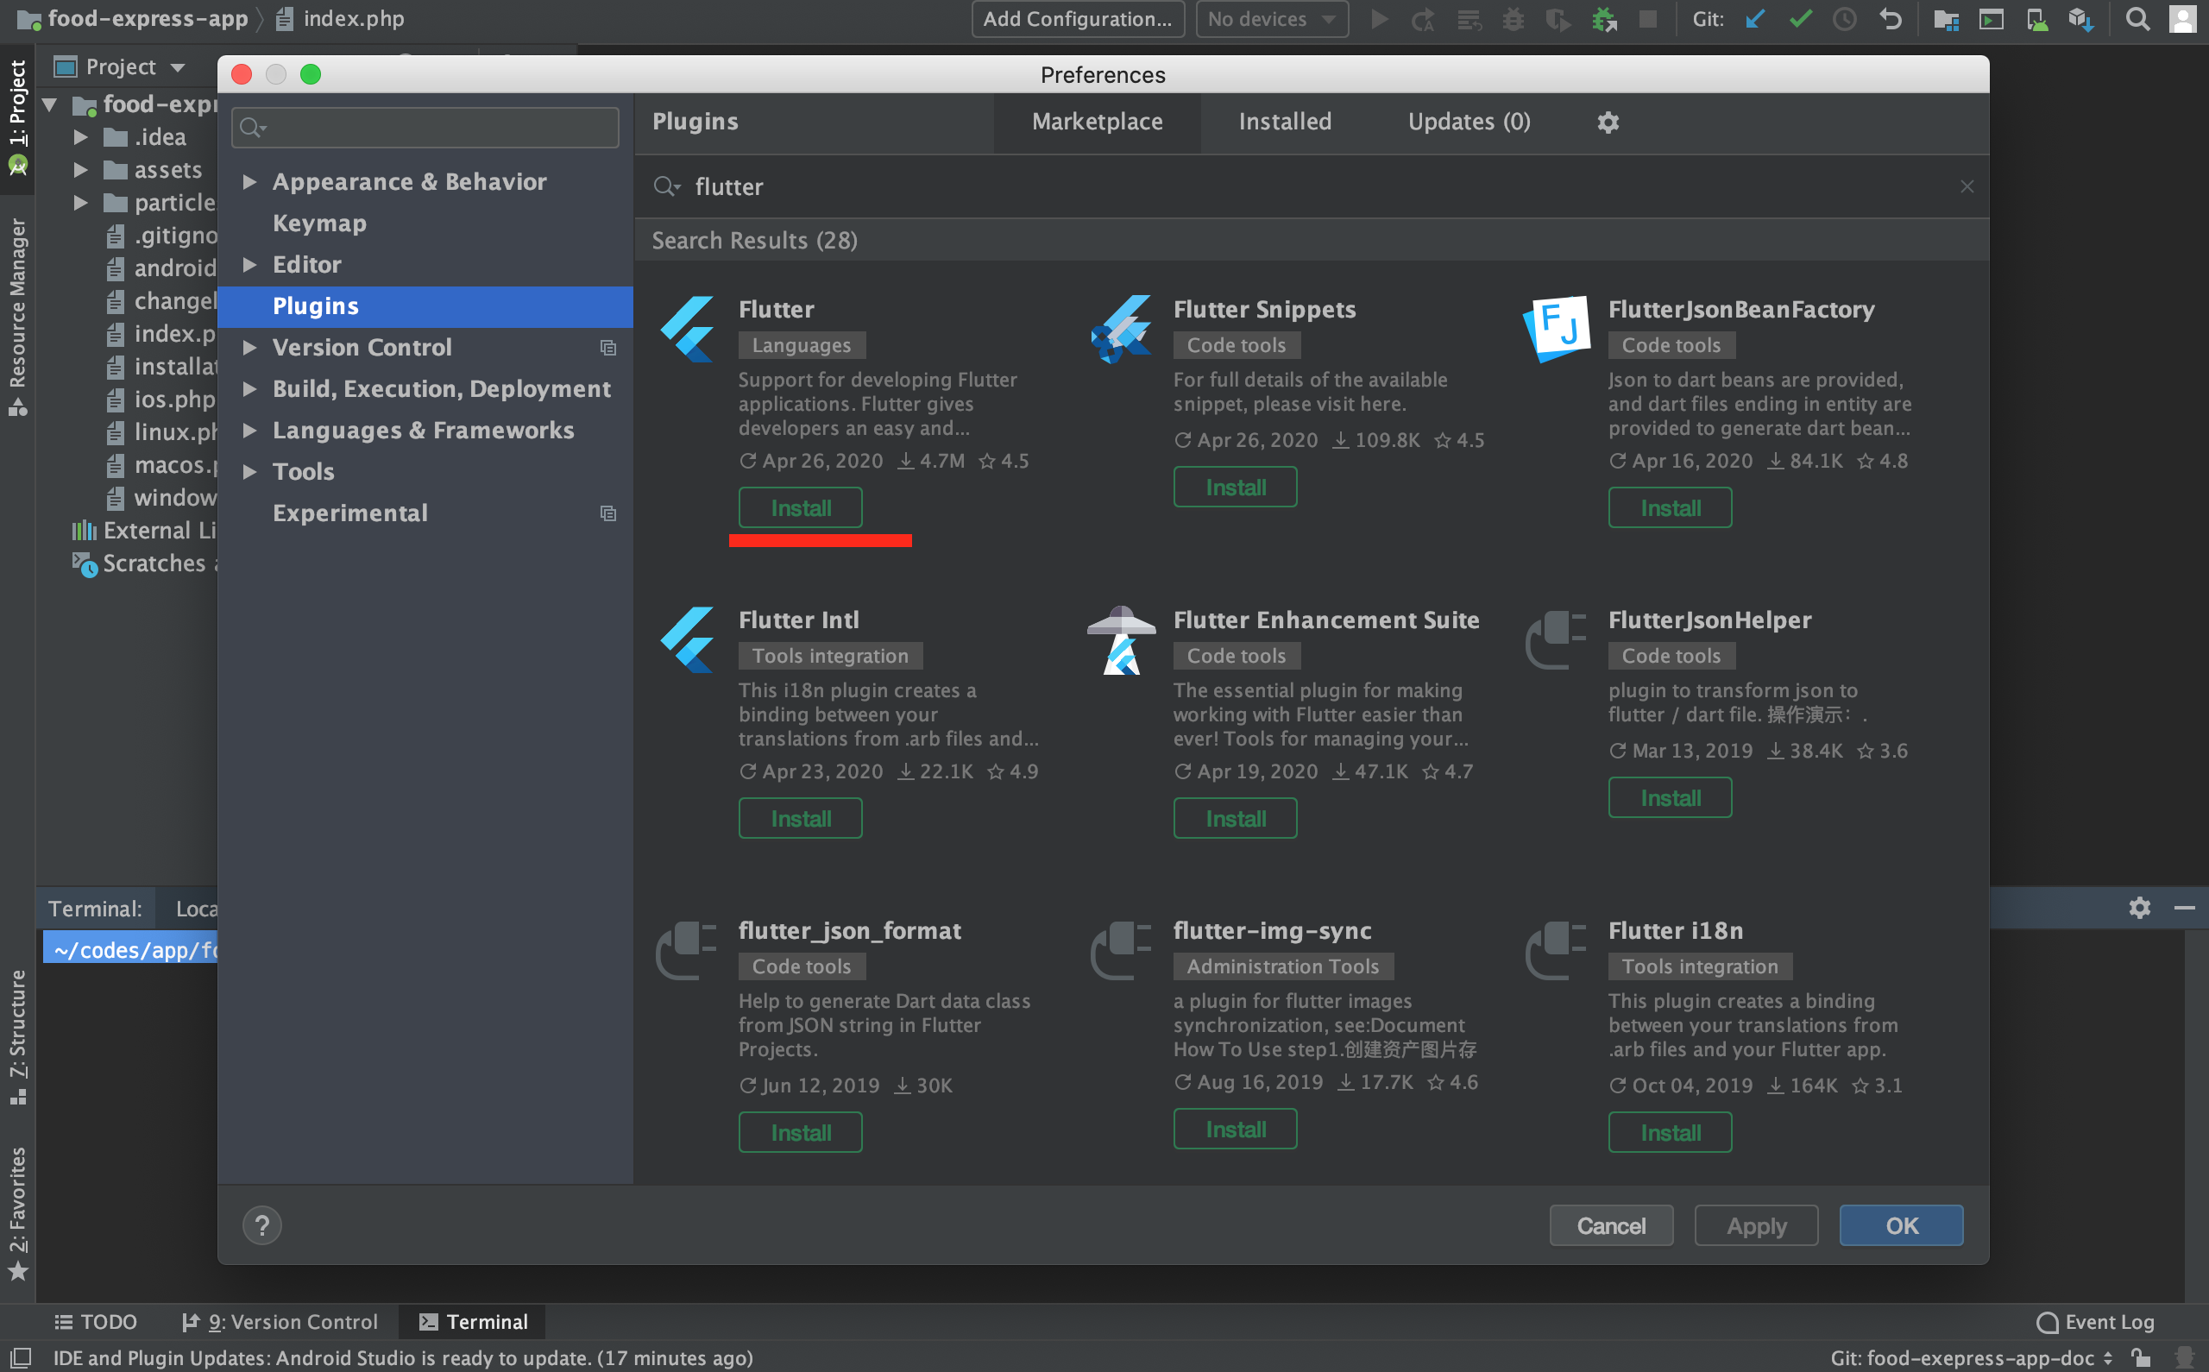
Task: Open the Terminal bottom tab
Action: click(x=474, y=1321)
